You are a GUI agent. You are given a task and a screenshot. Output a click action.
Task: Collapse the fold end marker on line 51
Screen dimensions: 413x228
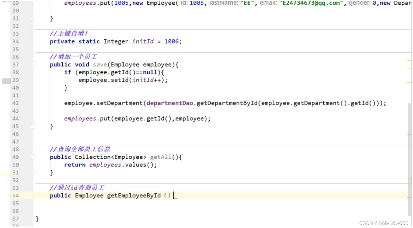coord(33,173)
